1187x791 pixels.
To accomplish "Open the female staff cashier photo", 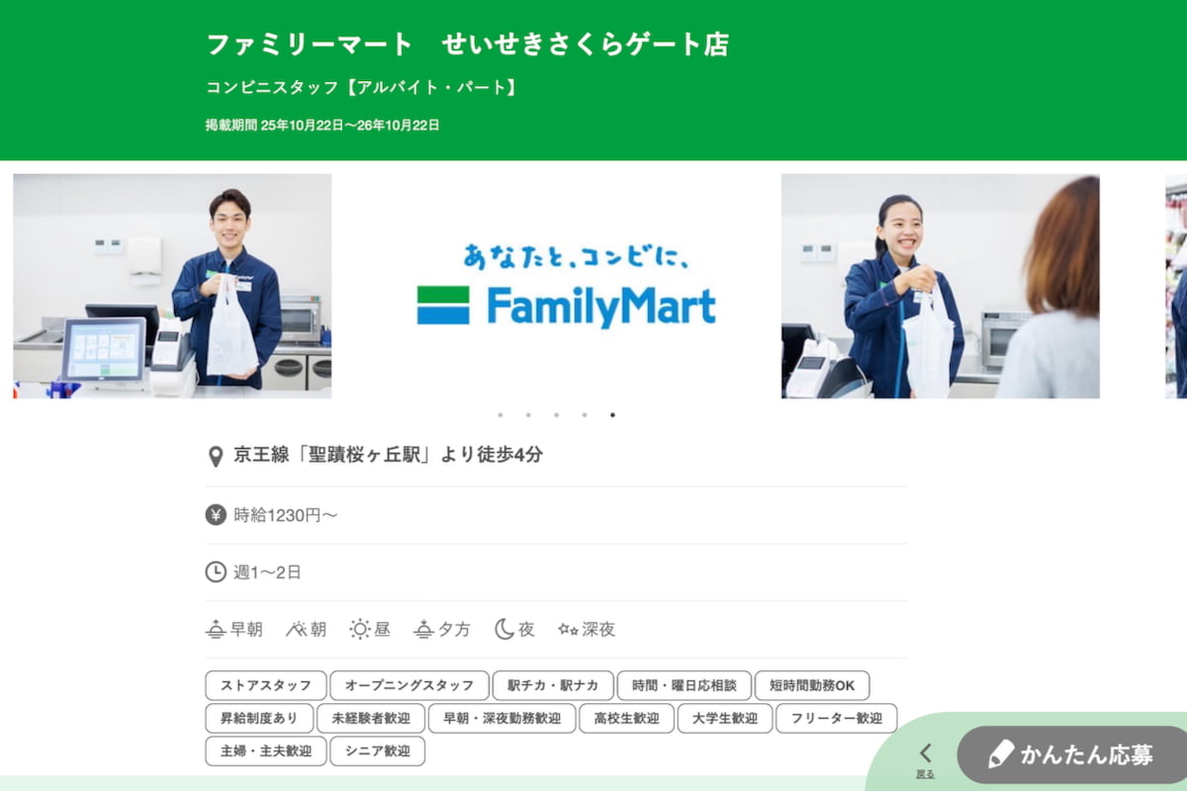I will (x=940, y=287).
